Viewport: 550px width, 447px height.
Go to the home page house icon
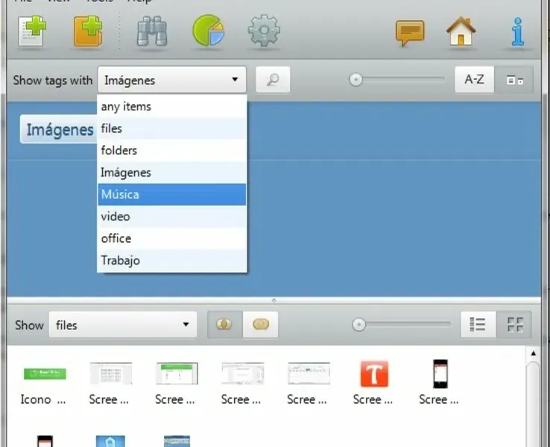pyautogui.click(x=461, y=32)
